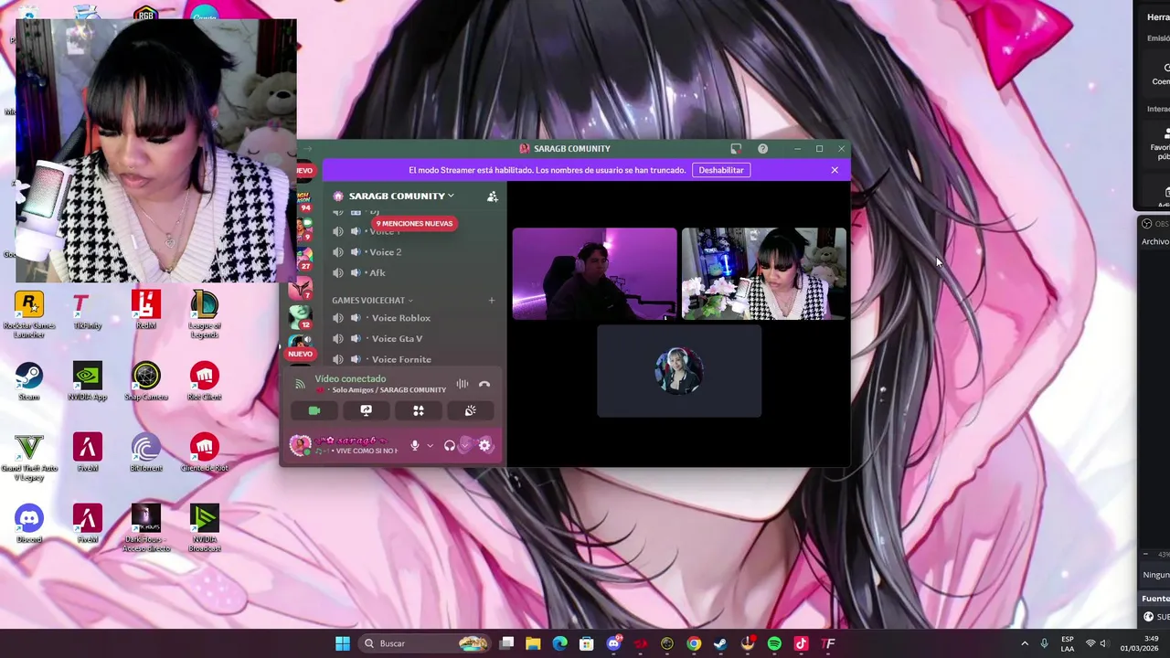Click Deshabilitar streamer mode button
Image resolution: width=1170 pixels, height=658 pixels.
pos(721,170)
